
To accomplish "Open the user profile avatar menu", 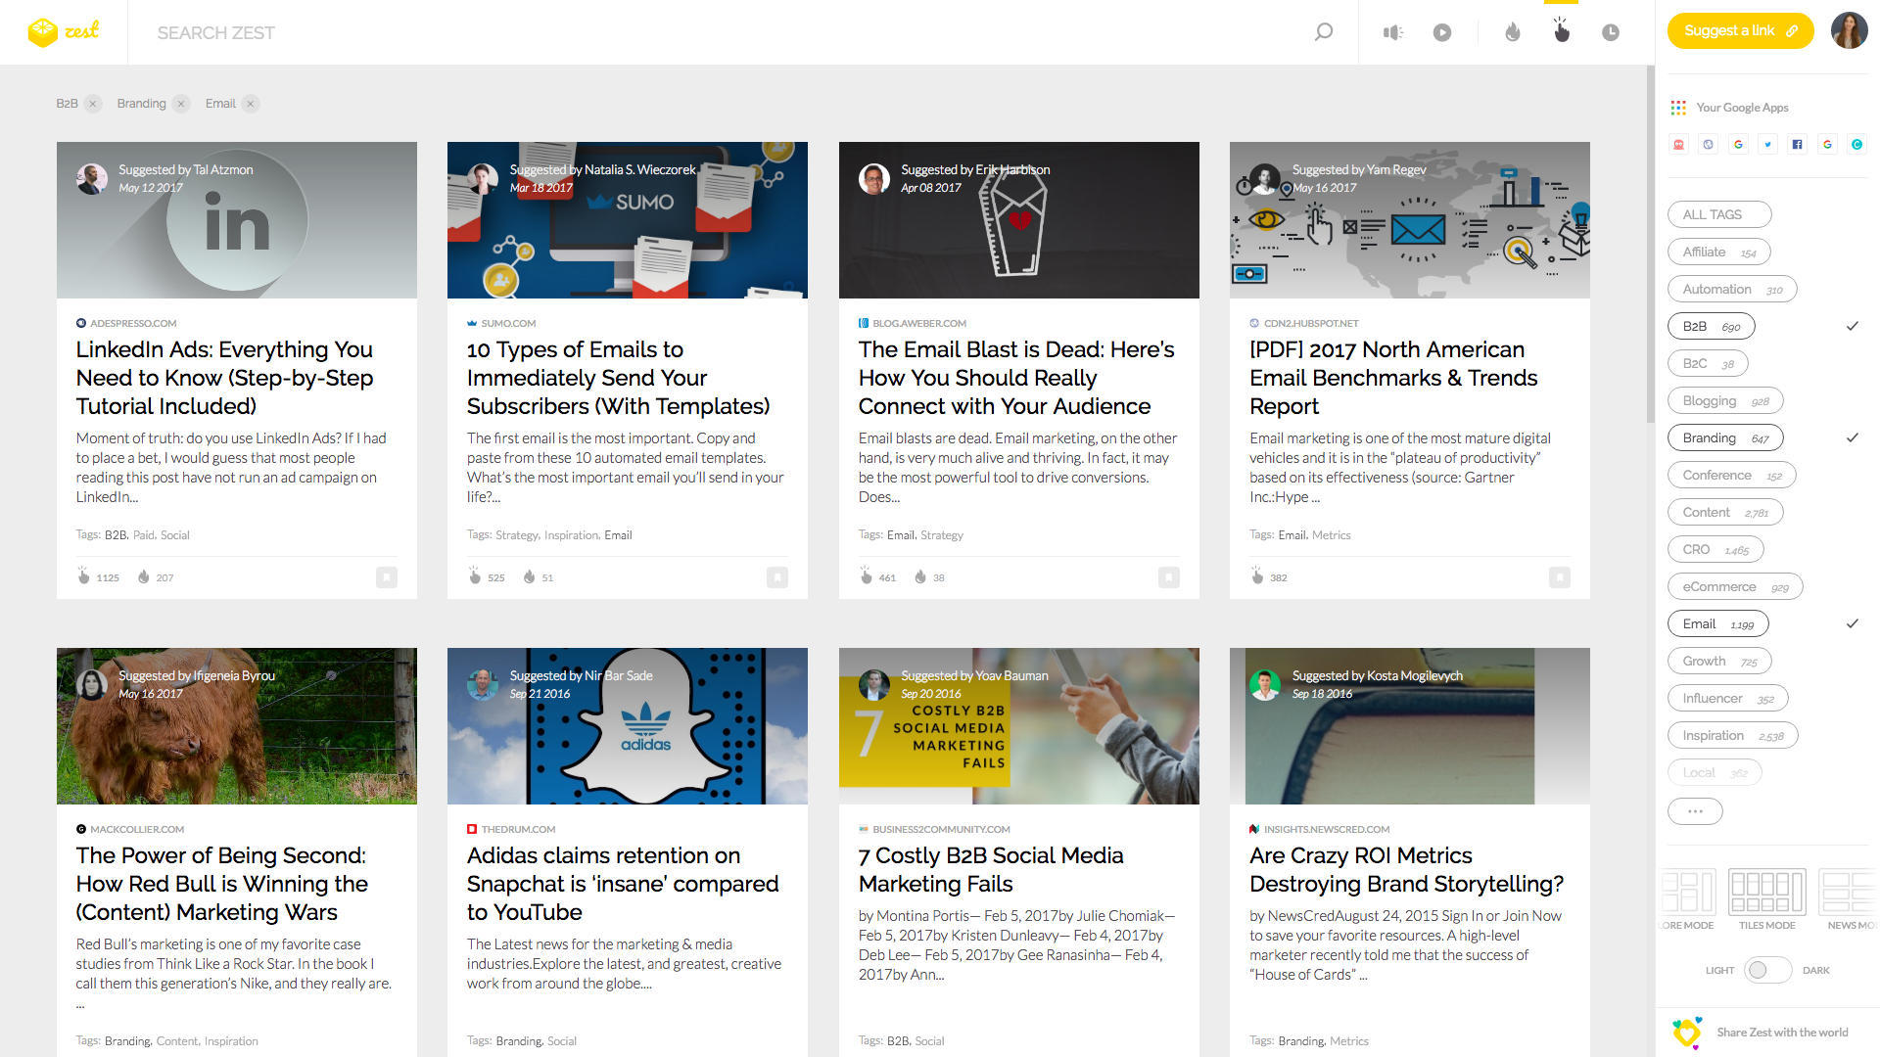I will (x=1849, y=31).
